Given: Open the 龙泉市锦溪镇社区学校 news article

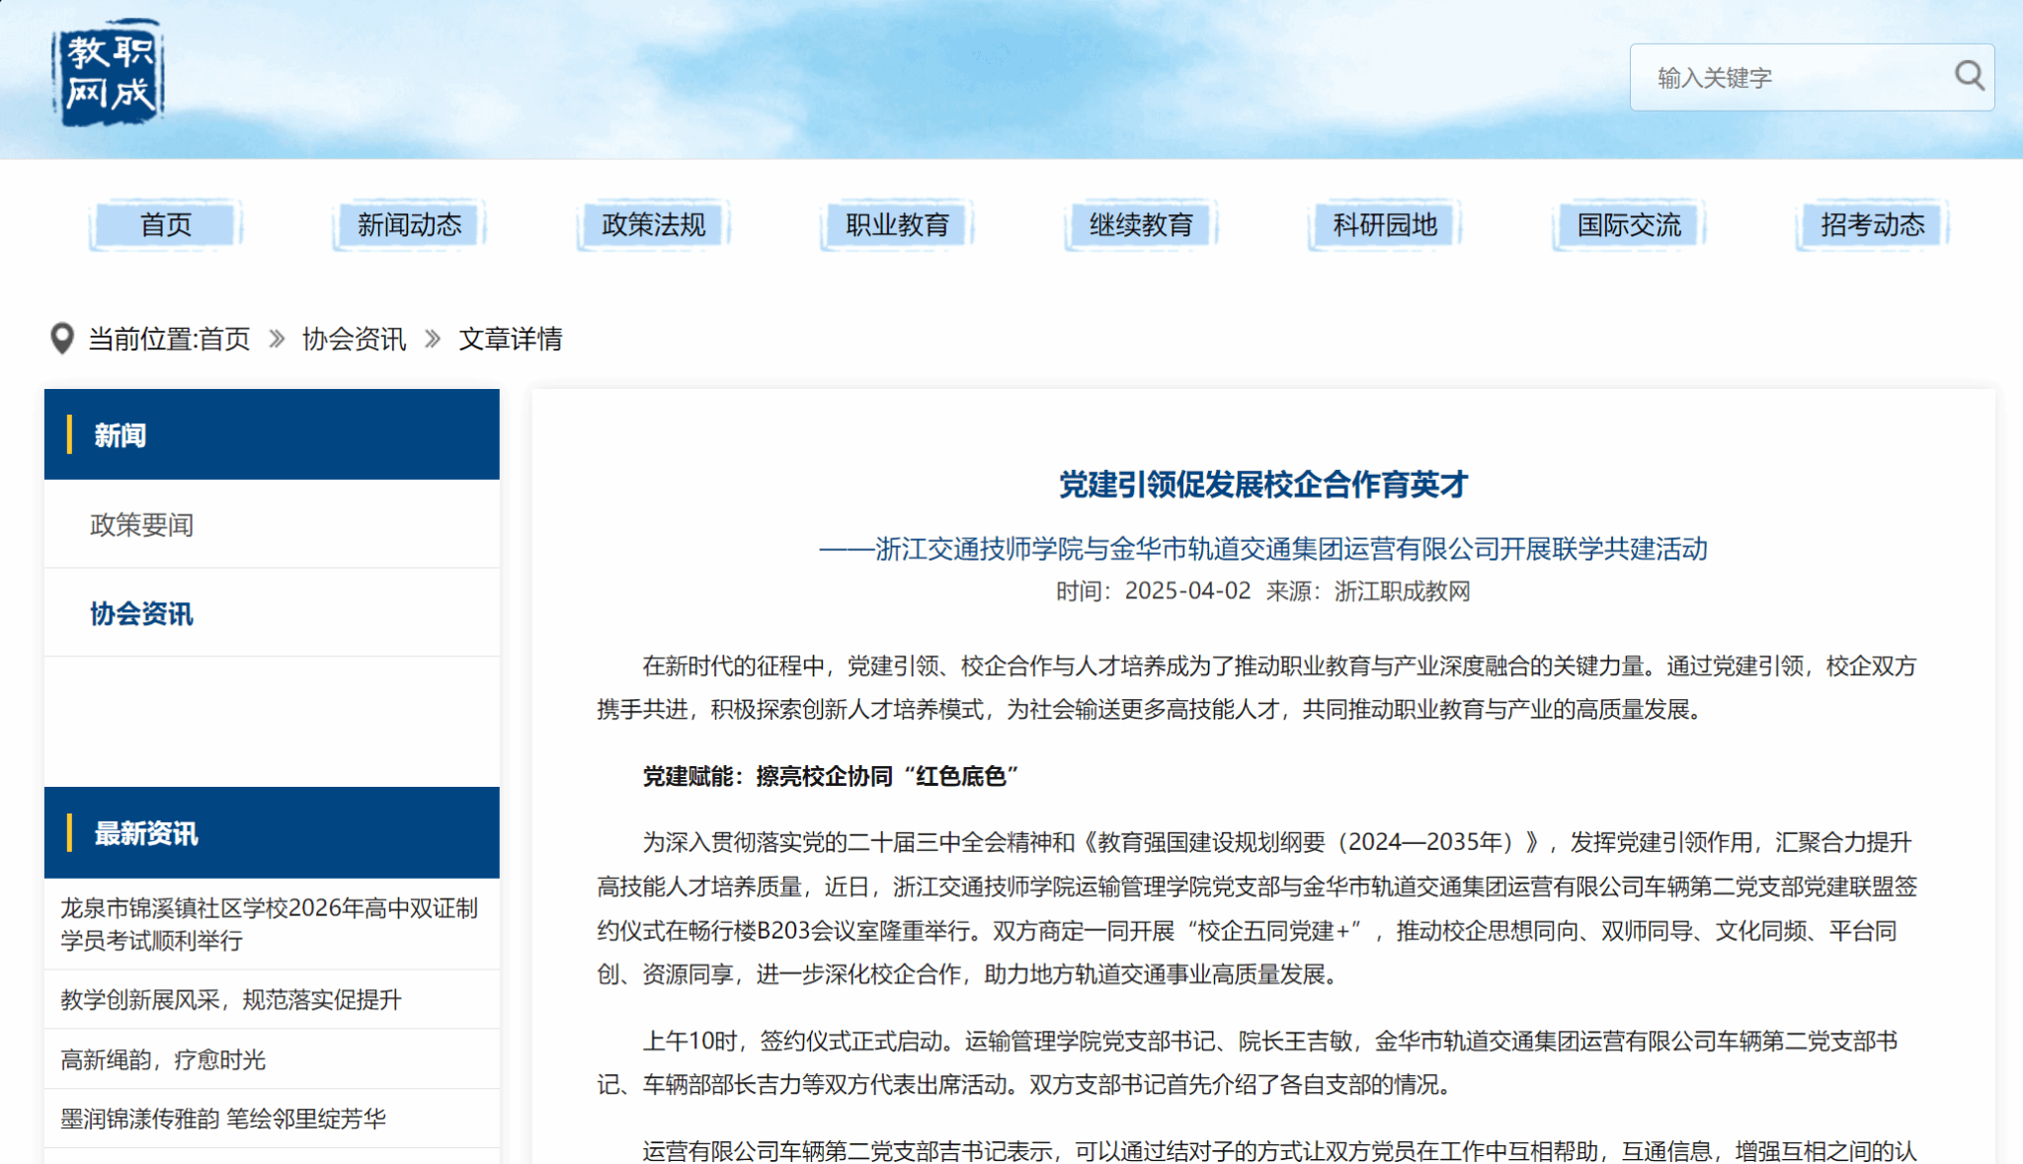Looking at the screenshot, I should 269,924.
